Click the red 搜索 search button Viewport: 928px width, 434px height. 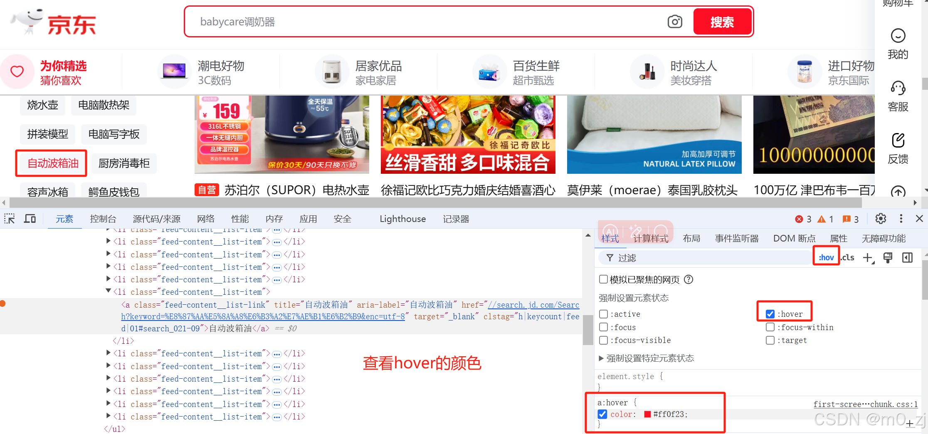722,22
